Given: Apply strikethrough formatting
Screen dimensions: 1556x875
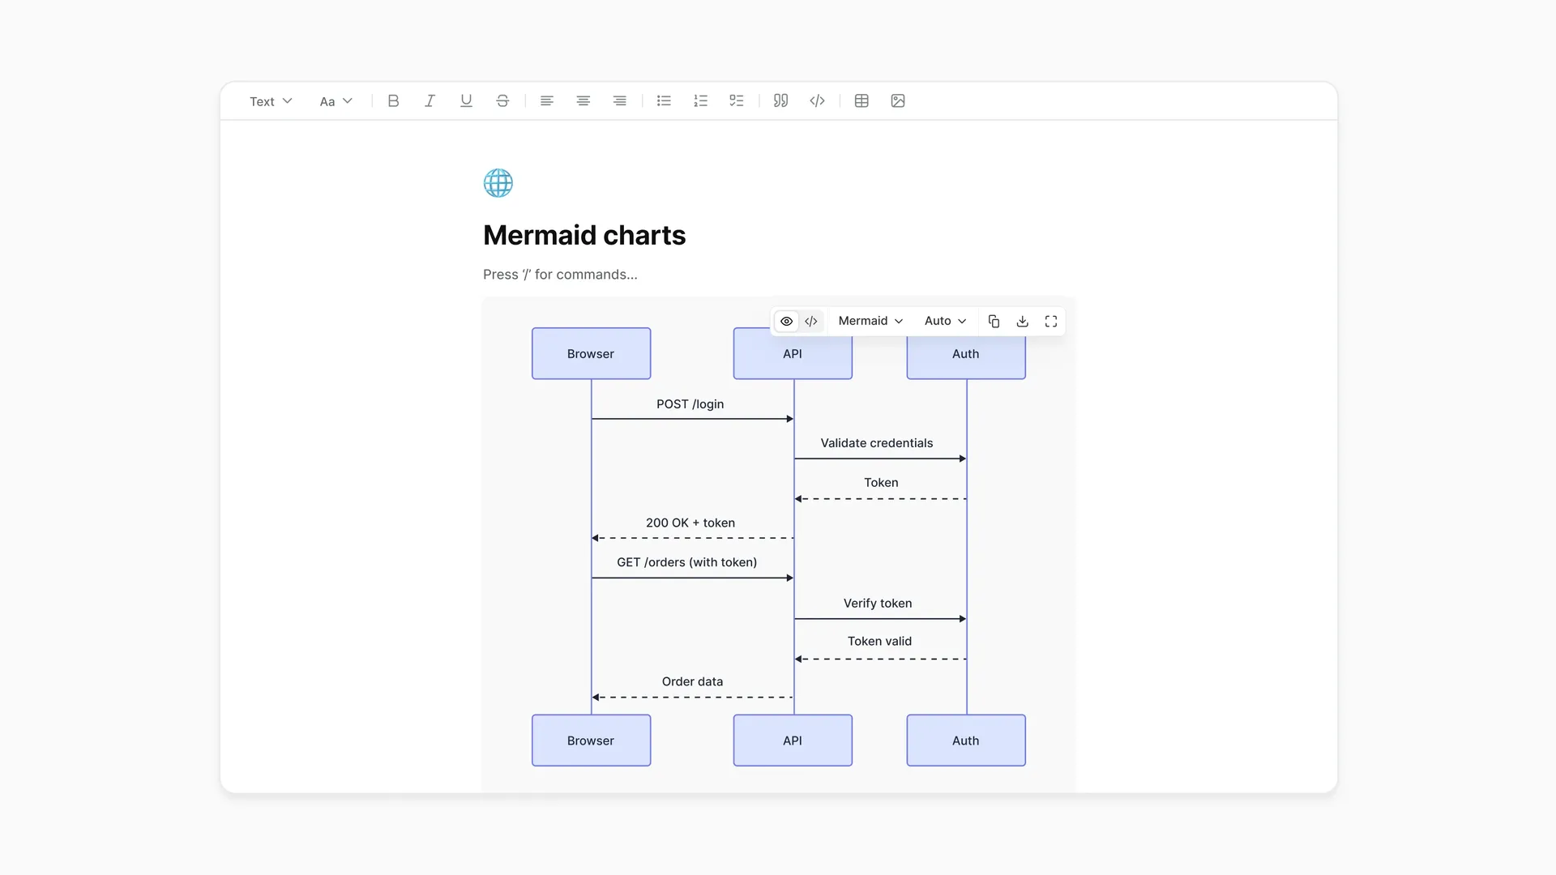Looking at the screenshot, I should click(502, 101).
